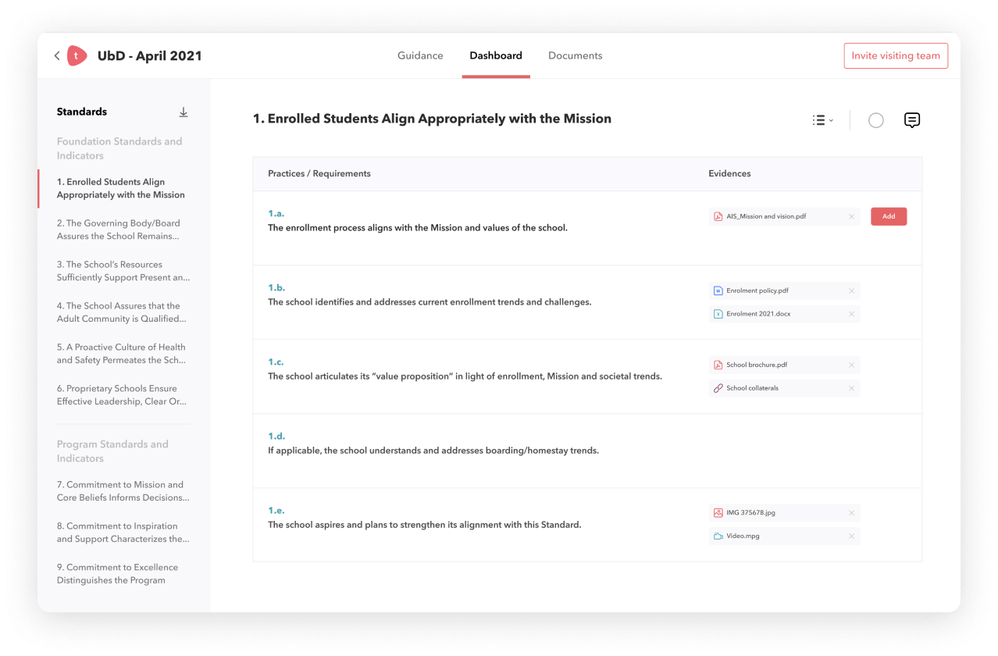Open the list view options dropdown
The height and width of the screenshot is (656, 998).
(822, 120)
